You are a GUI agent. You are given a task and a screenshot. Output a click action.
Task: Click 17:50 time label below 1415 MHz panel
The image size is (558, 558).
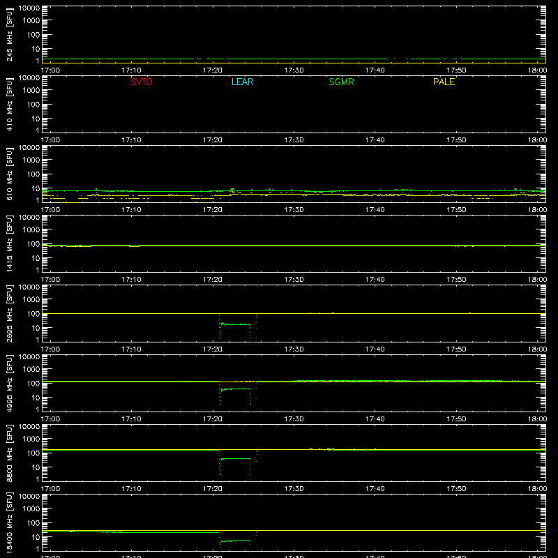click(x=456, y=280)
